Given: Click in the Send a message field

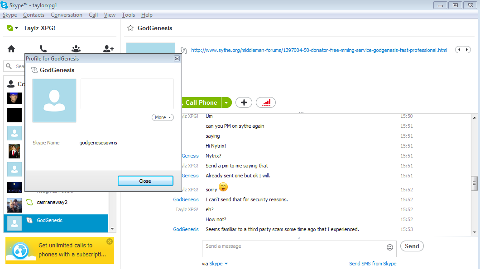Looking at the screenshot, I should click(294, 249).
